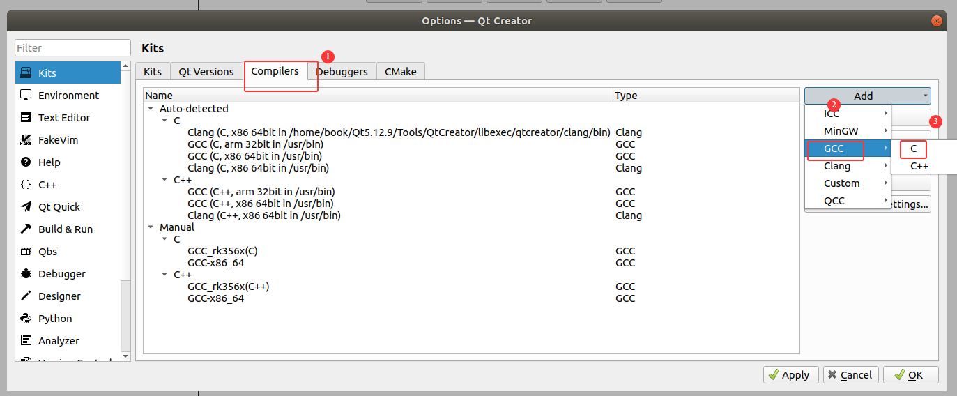Screen dimensions: 957x396
Task: Select the FakeVim sidebar icon
Action: [26, 139]
